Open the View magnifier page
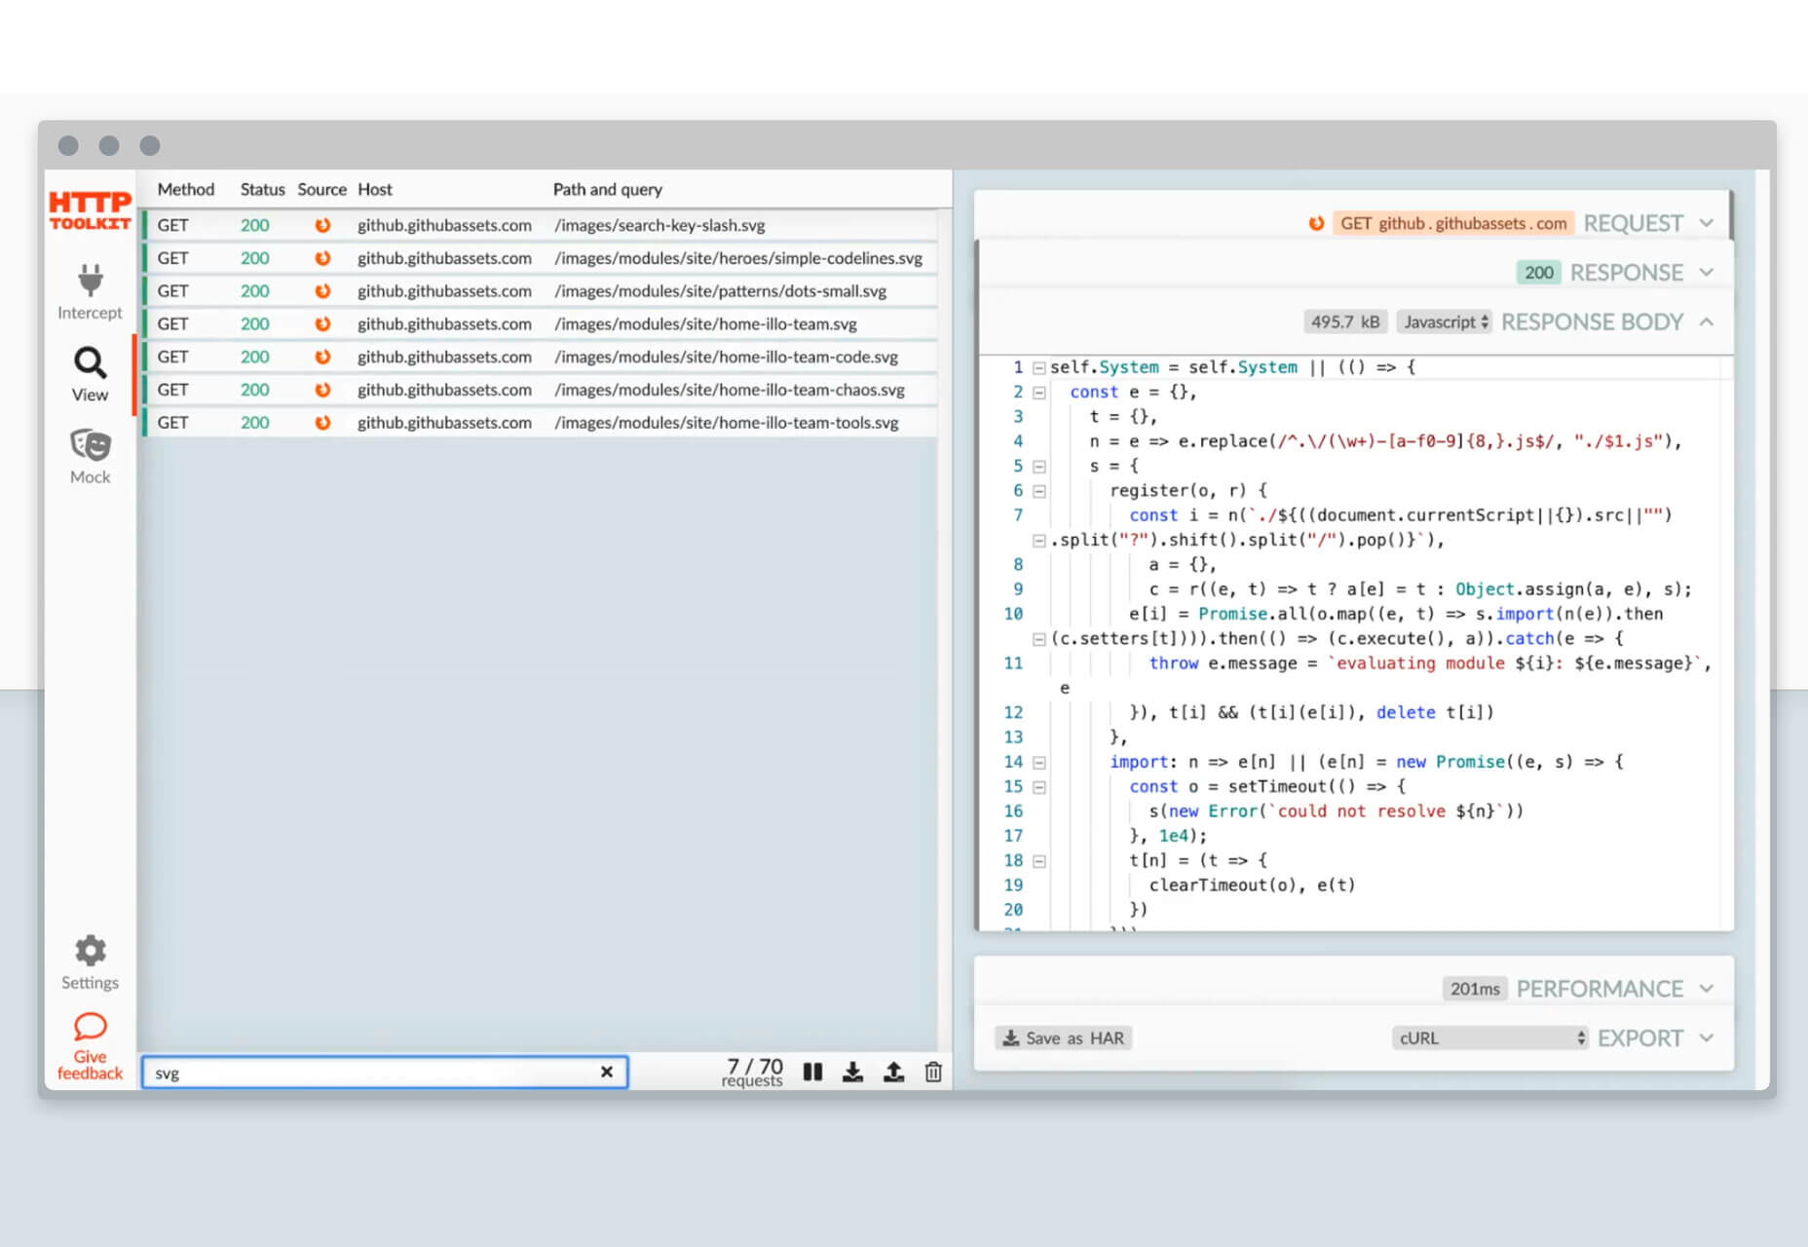 tap(90, 374)
